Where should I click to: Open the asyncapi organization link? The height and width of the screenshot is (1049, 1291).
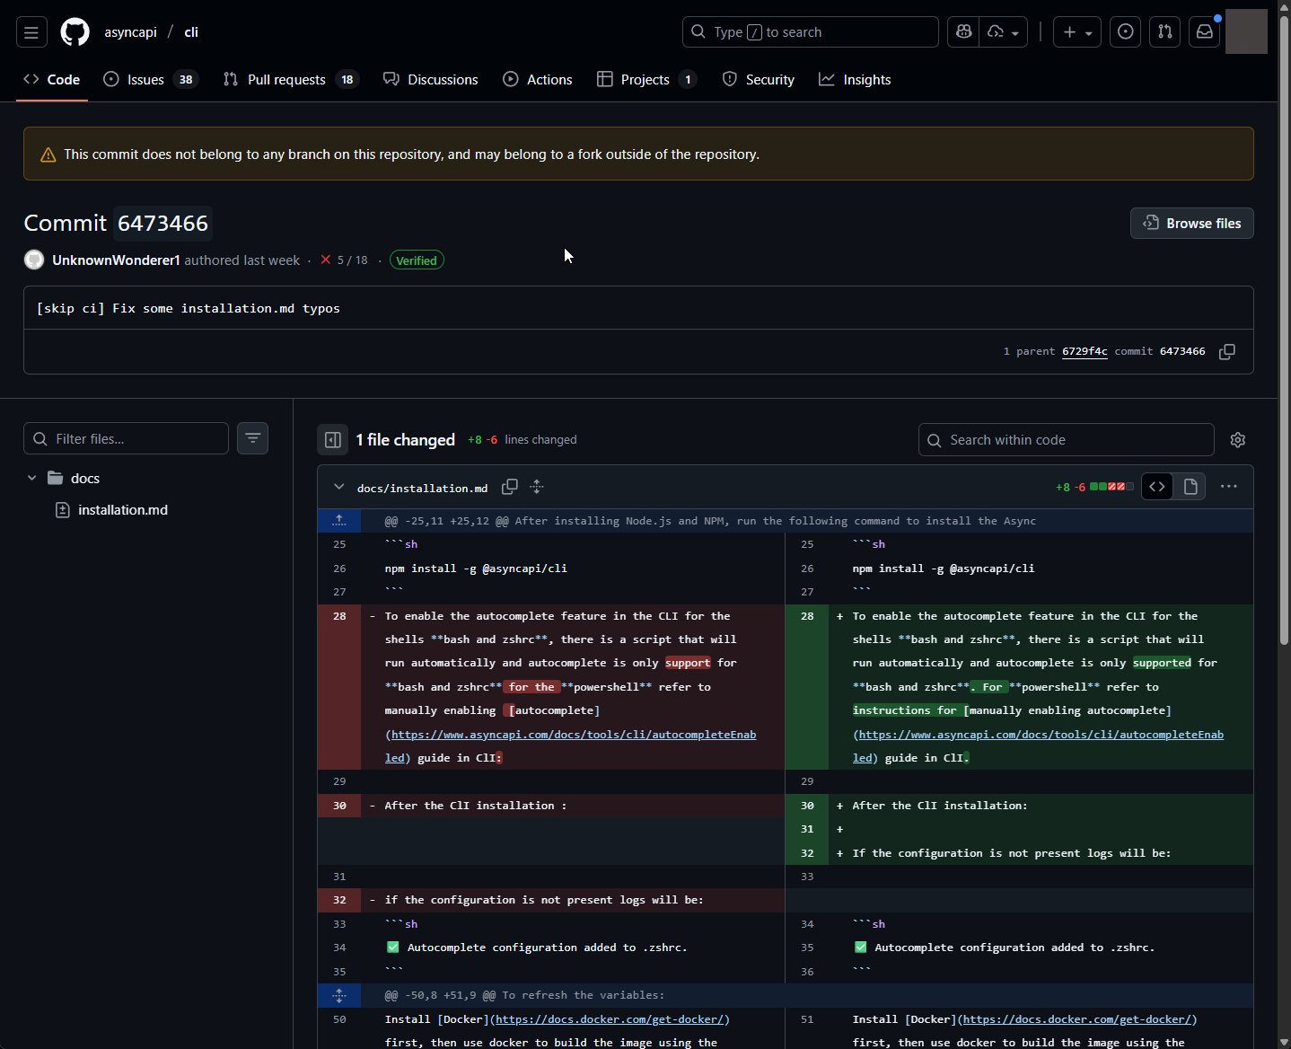[131, 32]
